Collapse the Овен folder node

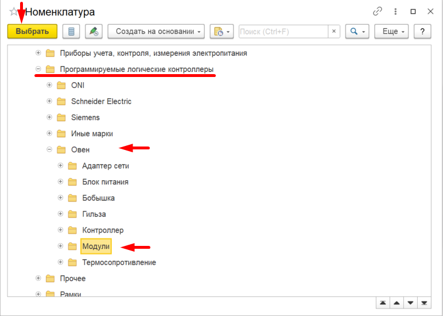click(49, 149)
